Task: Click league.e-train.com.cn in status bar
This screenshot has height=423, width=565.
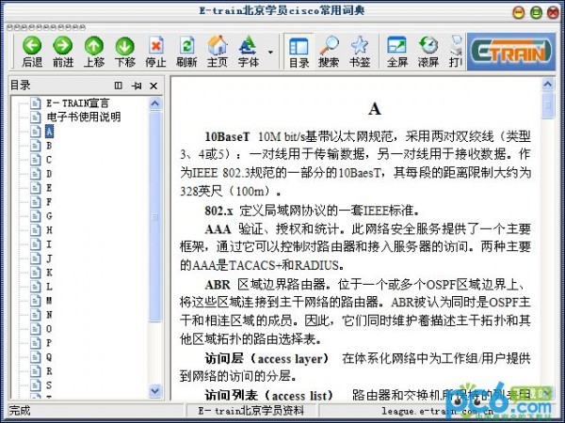Action: pos(437,411)
